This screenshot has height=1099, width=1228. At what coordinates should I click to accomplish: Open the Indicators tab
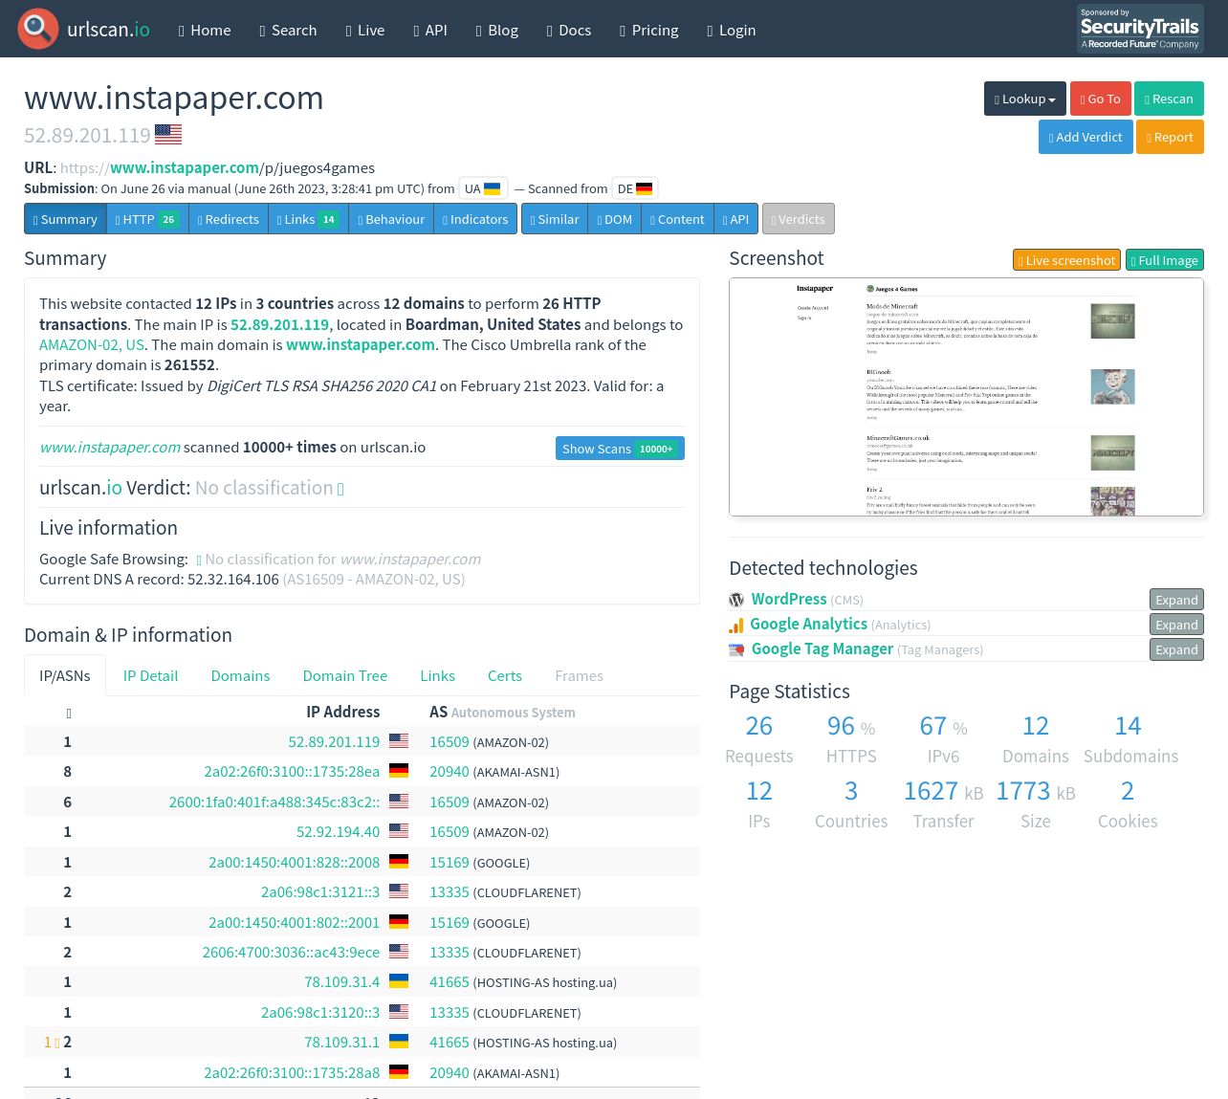(x=475, y=219)
